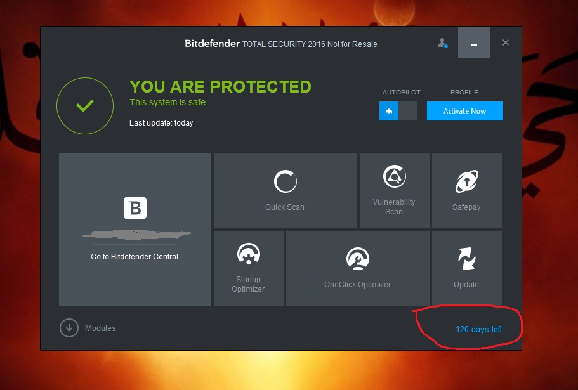Click the AUTOPILOT label
The height and width of the screenshot is (390, 578).
[402, 93]
